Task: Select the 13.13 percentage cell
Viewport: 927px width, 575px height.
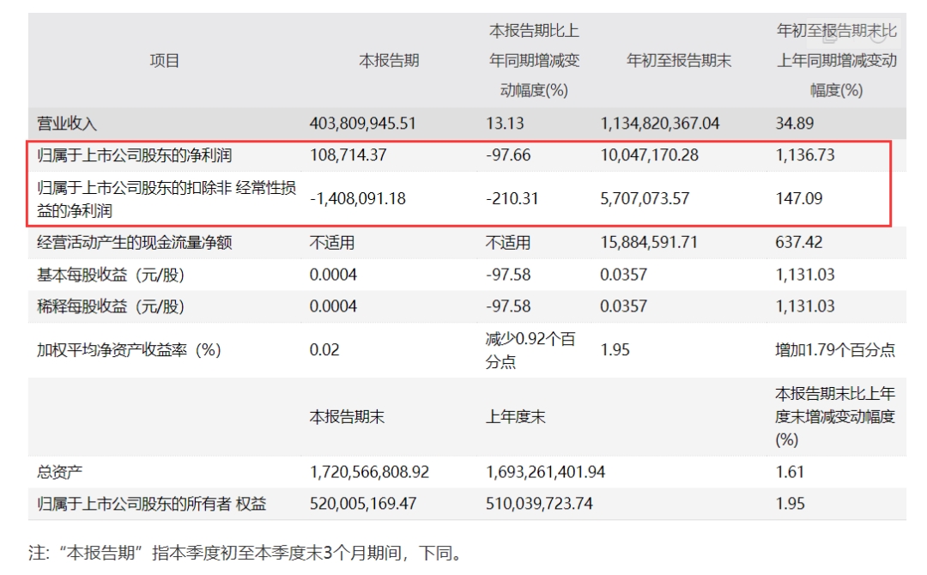Action: (505, 124)
